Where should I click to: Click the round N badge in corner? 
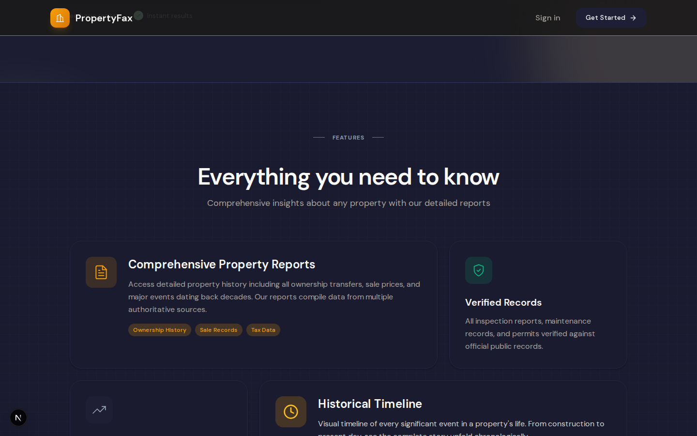click(x=18, y=418)
